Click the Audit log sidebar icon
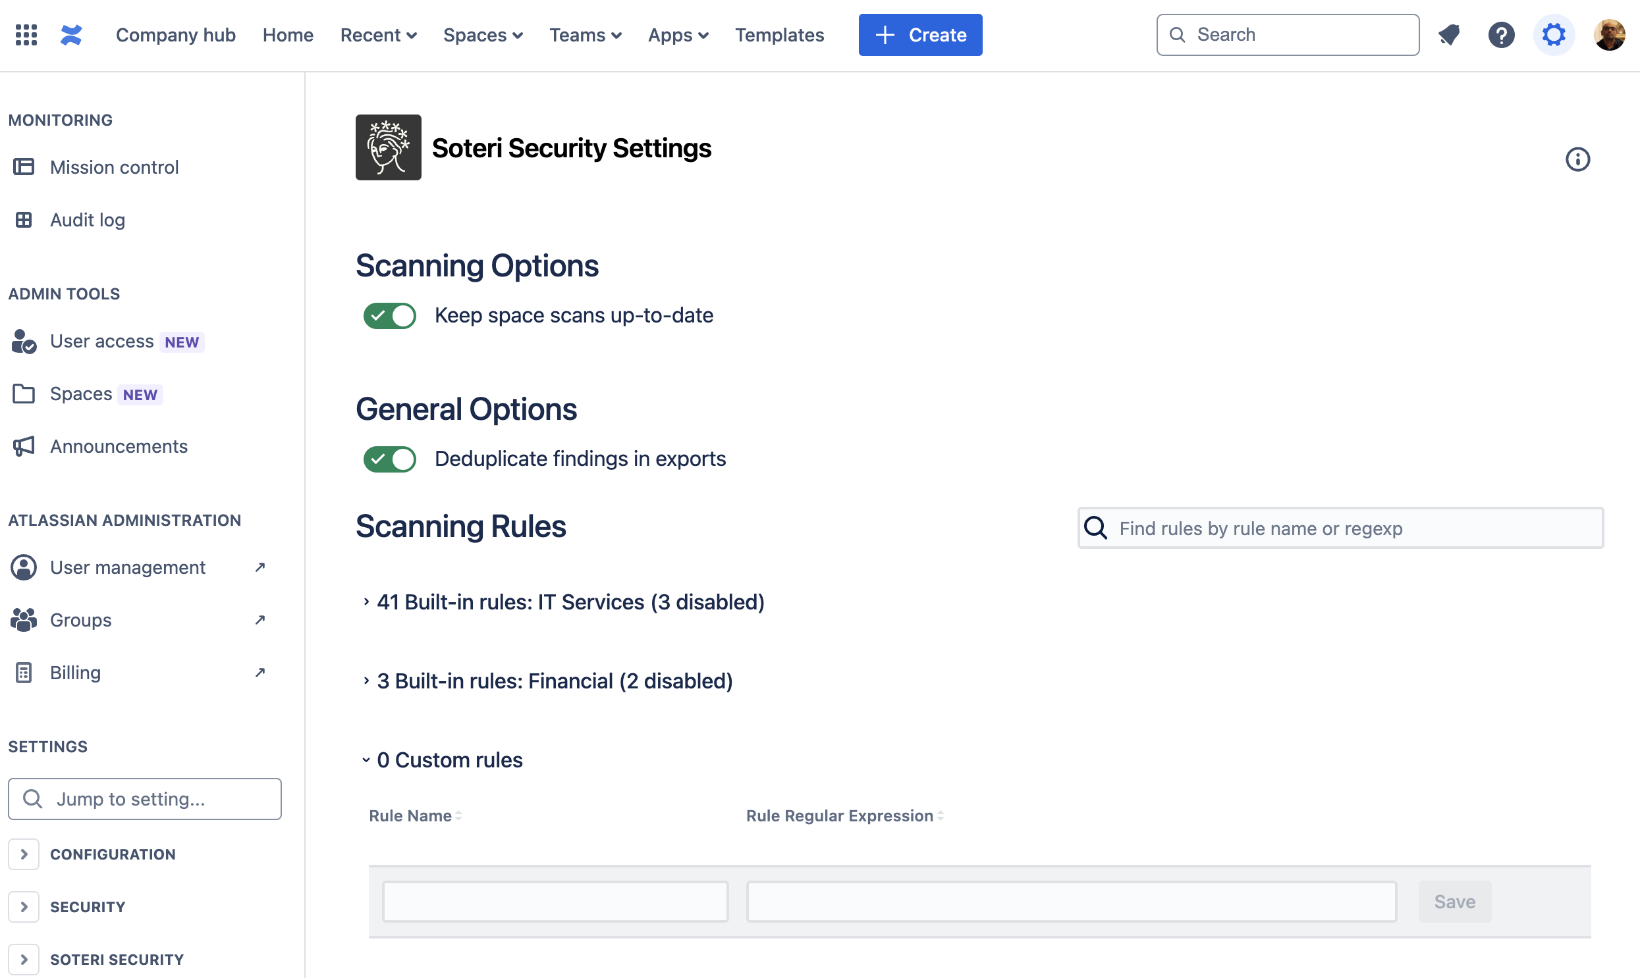 coord(24,220)
